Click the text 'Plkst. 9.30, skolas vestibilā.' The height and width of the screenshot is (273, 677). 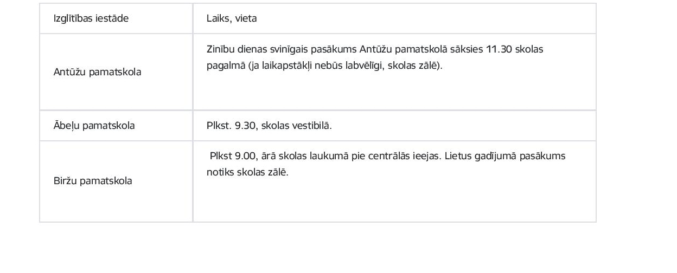pos(269,126)
